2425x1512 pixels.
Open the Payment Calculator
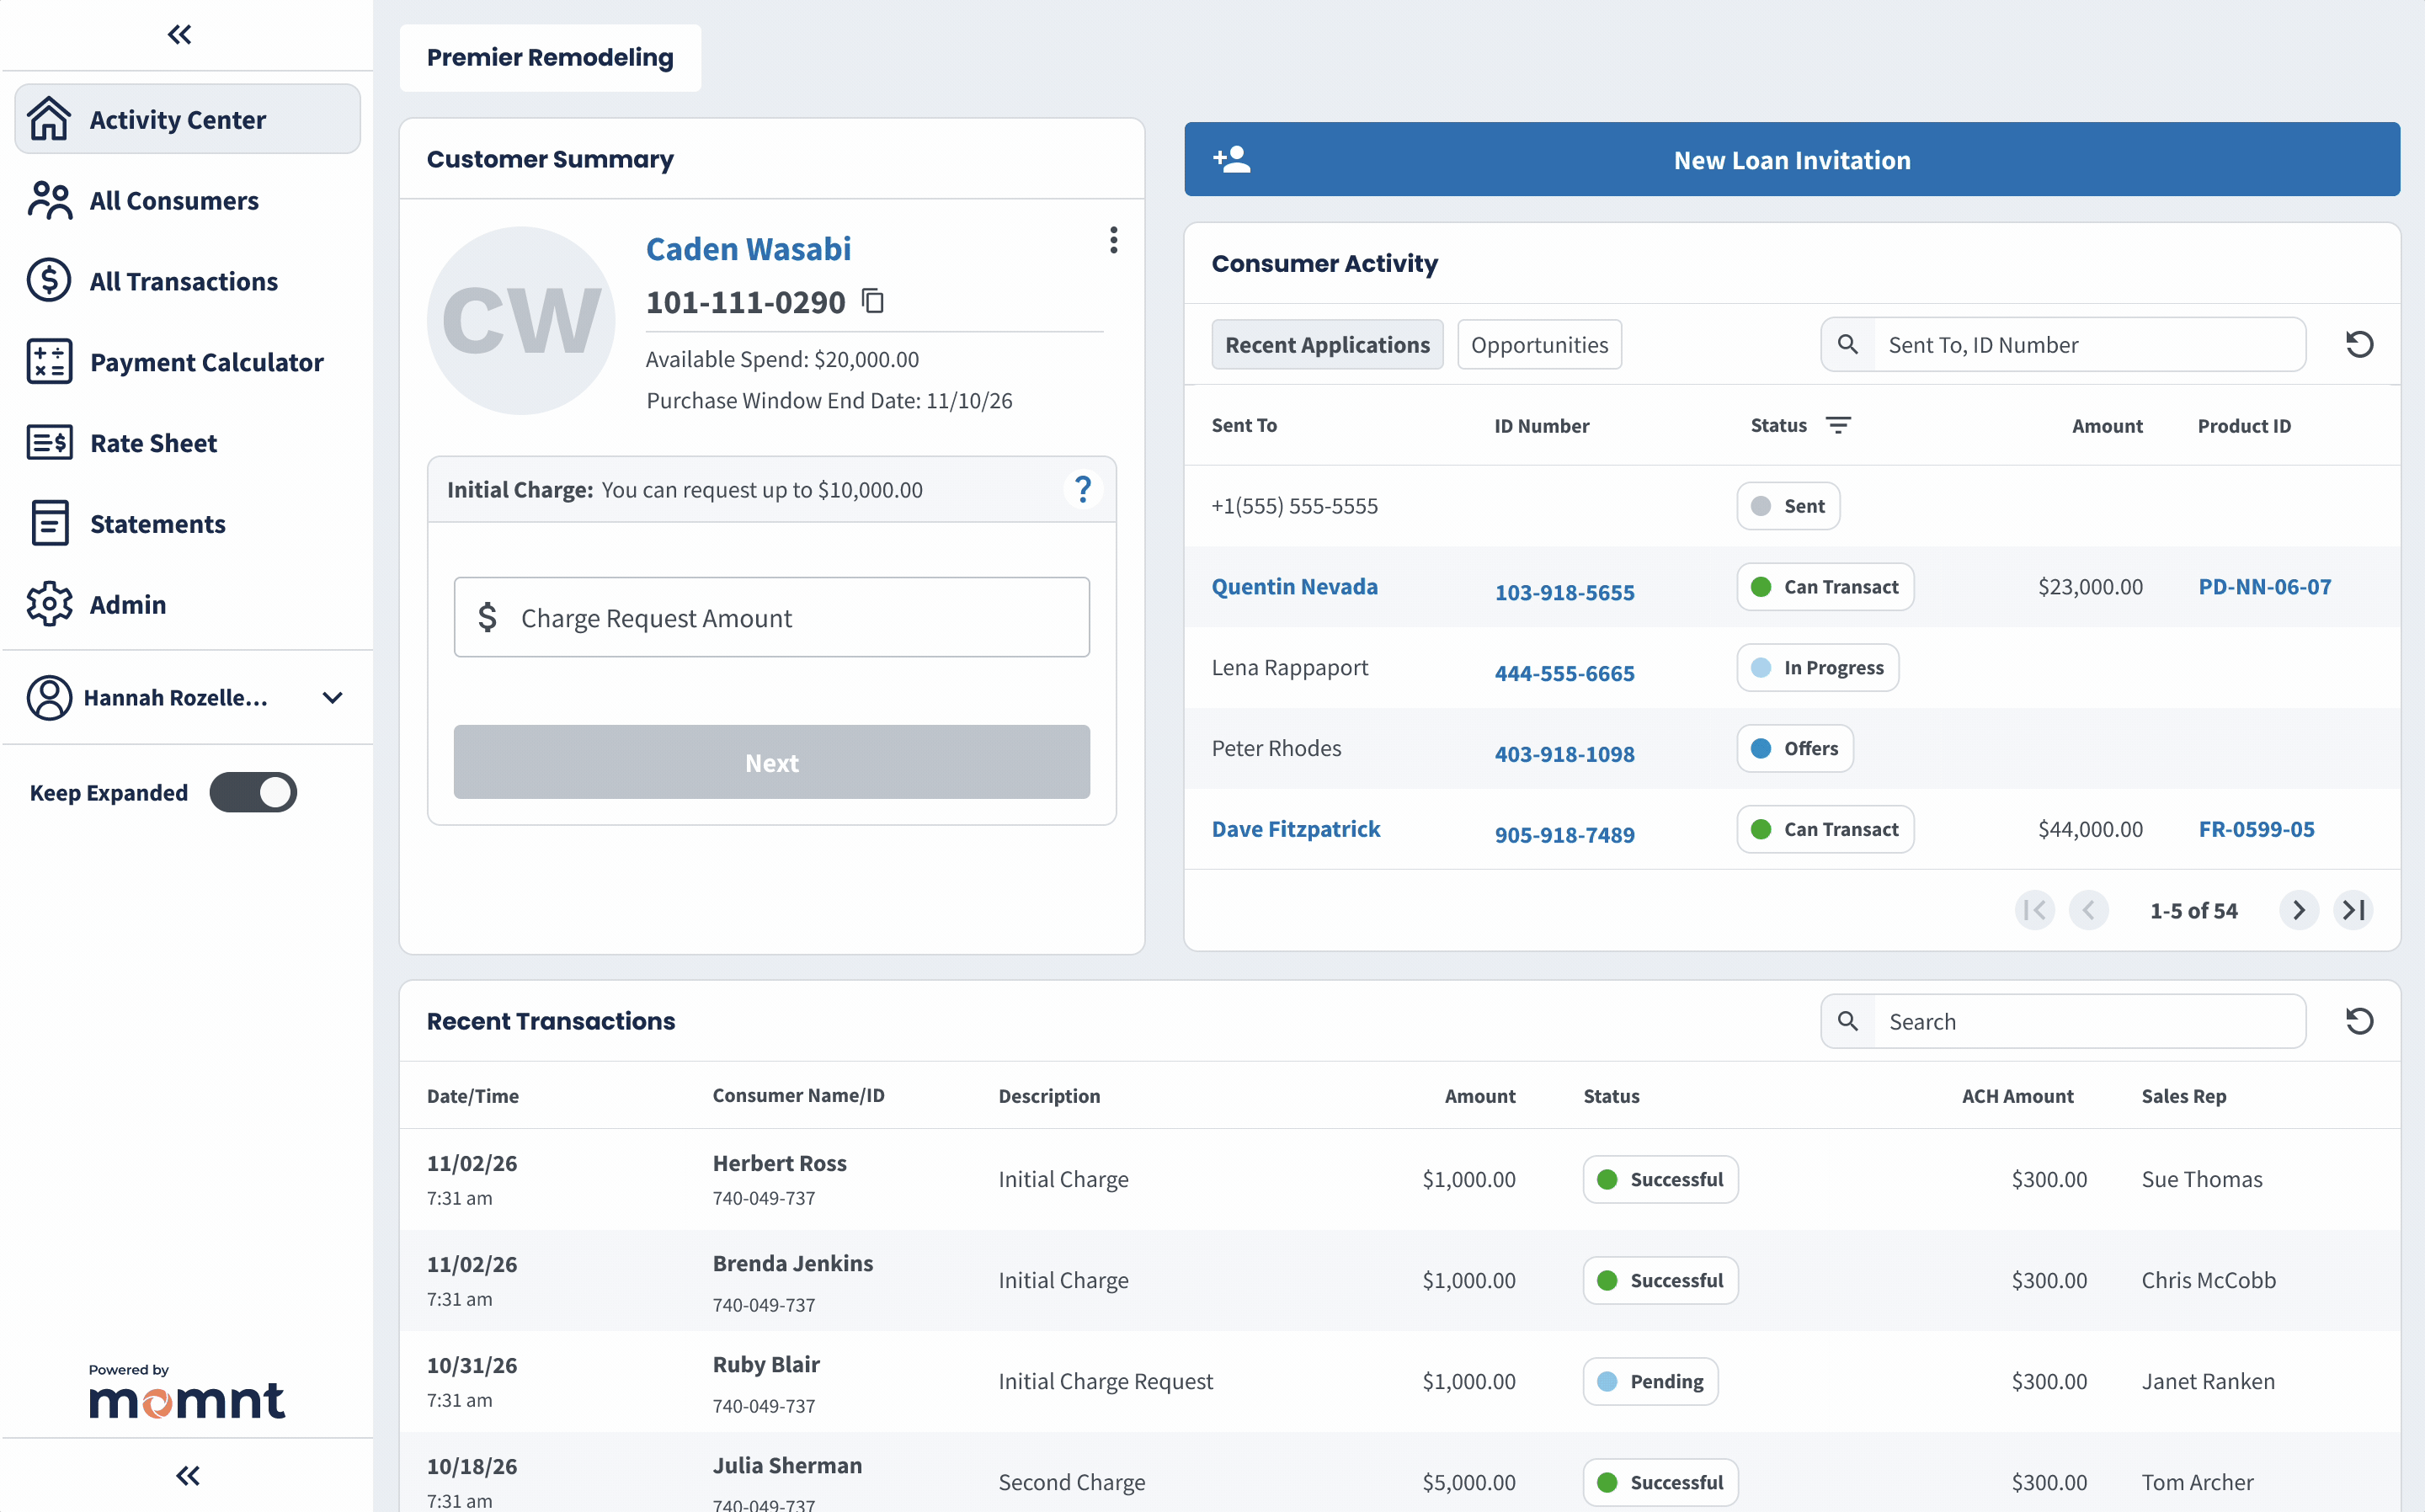coord(206,362)
